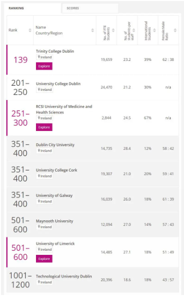Open Technological University Dublin link
Viewport: 184px width, 296px height.
pos(64,276)
